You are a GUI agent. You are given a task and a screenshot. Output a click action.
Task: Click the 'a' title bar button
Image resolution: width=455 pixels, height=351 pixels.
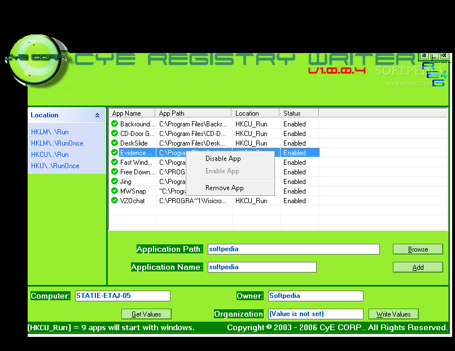pos(424,55)
